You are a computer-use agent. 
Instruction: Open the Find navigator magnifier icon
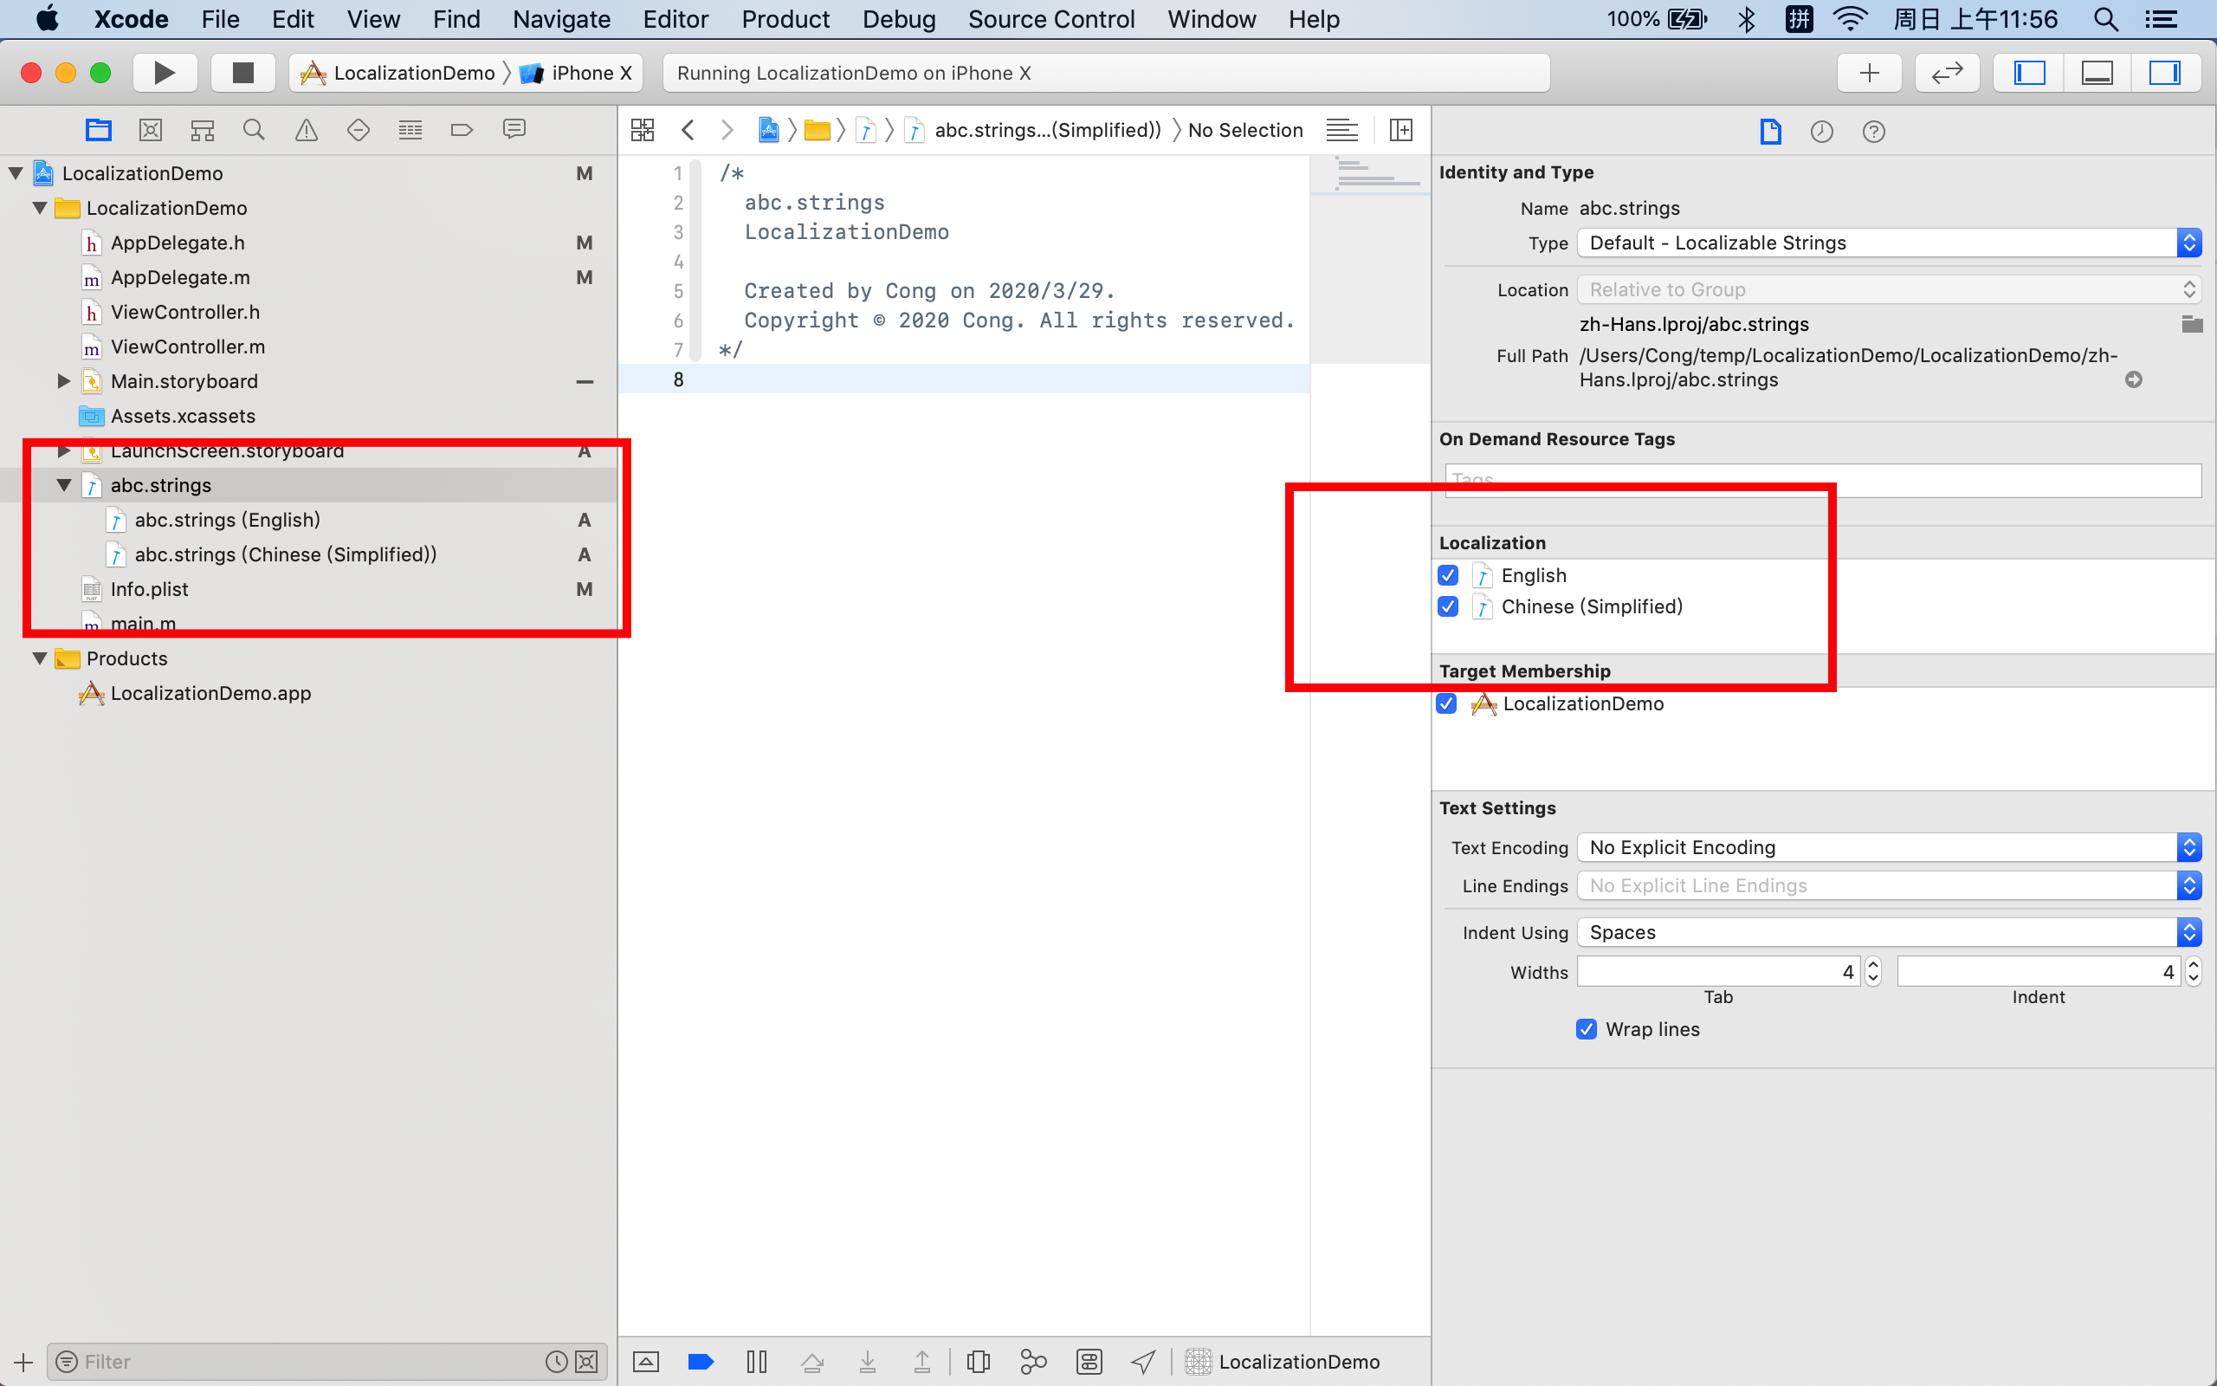(254, 130)
